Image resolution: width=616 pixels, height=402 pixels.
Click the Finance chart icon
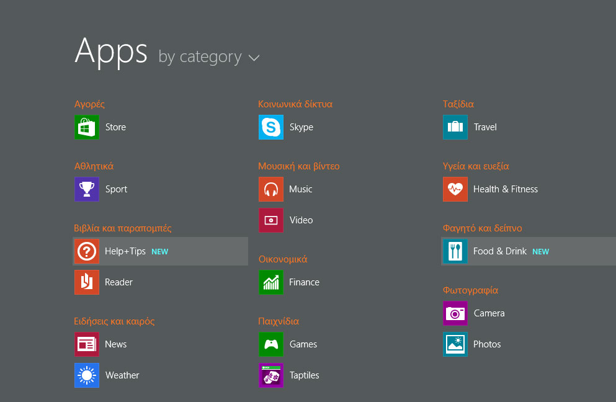(271, 282)
